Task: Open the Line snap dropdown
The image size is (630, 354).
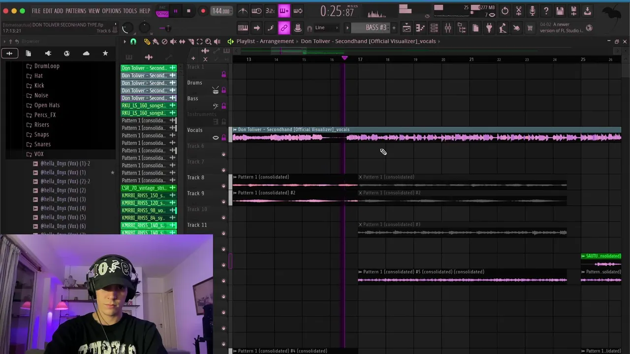Action: coord(326,28)
